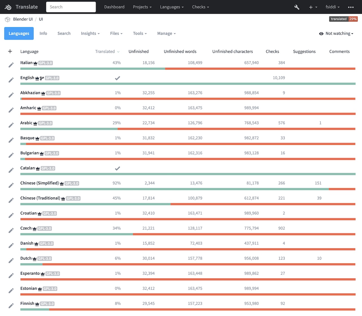Click the pencil edit icon for Estonian
The height and width of the screenshot is (316, 362).
coord(11,291)
